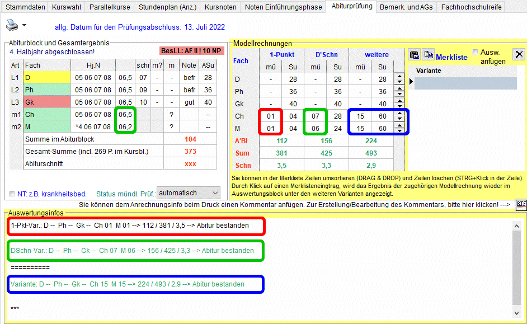The height and width of the screenshot is (324, 527).
Task: Click the paste clipboard icon beside Merkliste
Action: pyautogui.click(x=415, y=55)
